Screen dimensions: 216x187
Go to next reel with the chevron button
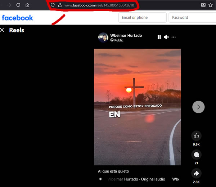pyautogui.click(x=198, y=107)
